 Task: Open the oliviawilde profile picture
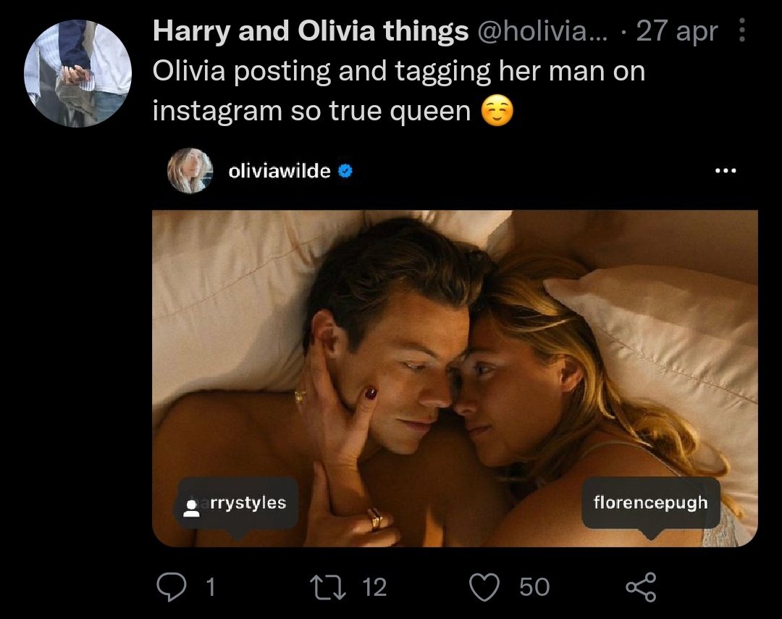pyautogui.click(x=190, y=171)
